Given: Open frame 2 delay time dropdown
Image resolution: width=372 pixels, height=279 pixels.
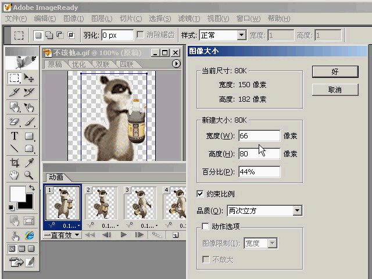Looking at the screenshot, I should [x=117, y=226].
